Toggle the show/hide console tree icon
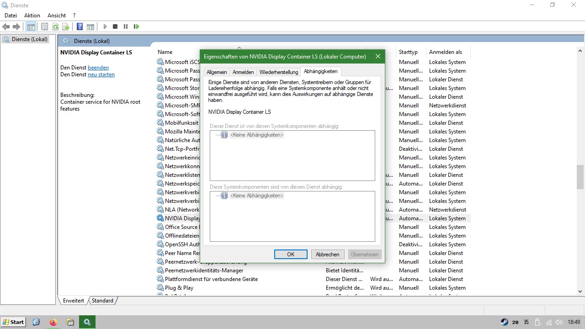 click(31, 27)
